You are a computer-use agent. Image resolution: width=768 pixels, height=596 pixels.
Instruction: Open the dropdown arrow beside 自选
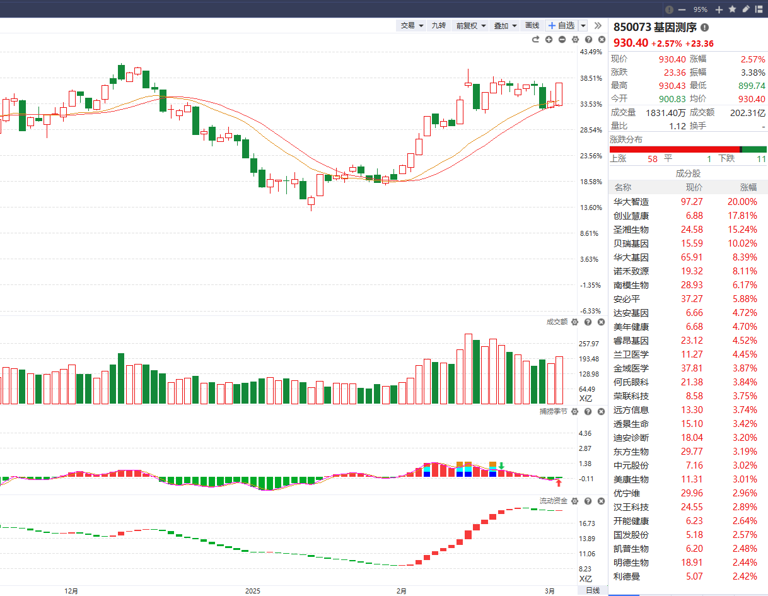tap(583, 25)
